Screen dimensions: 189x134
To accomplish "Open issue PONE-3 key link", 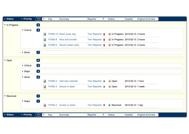I will click(x=52, y=87).
